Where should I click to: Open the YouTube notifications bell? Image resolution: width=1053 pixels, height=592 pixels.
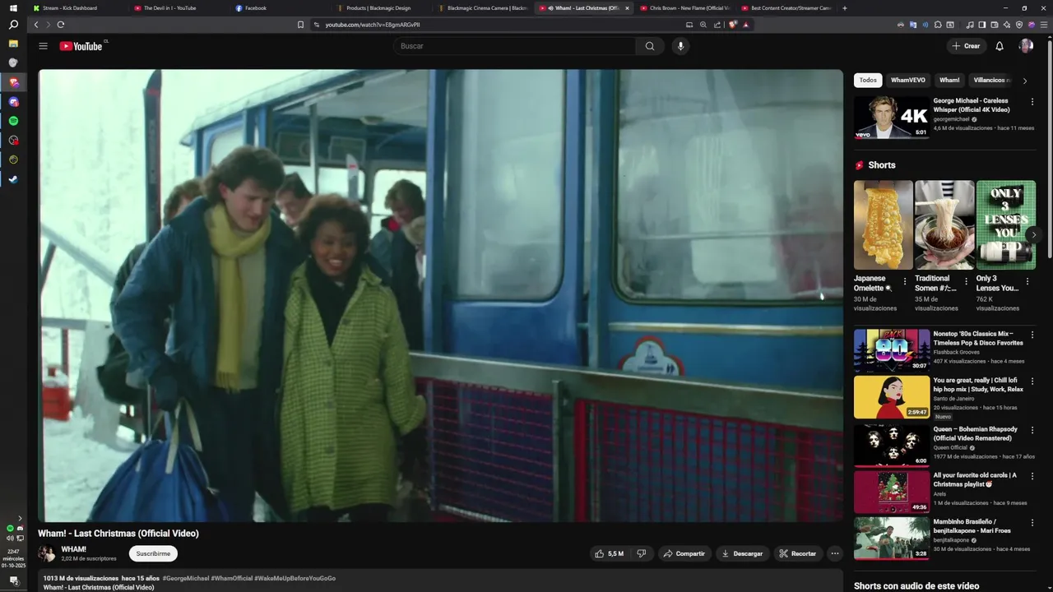[x=1000, y=46]
